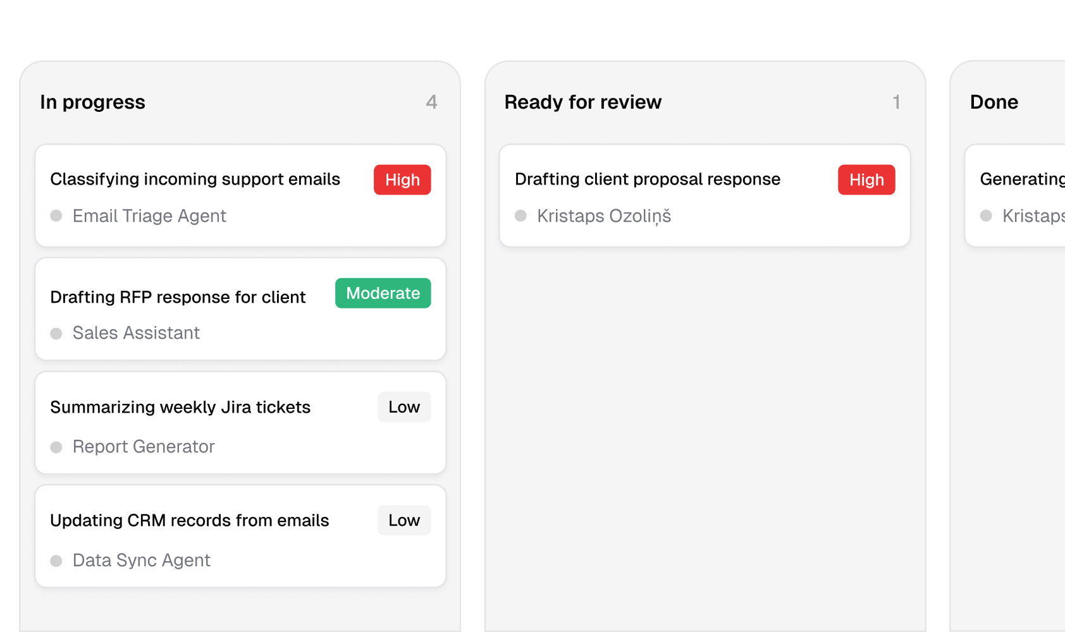Select the Done column header
Viewport: 1065px width, 632px height.
[994, 102]
